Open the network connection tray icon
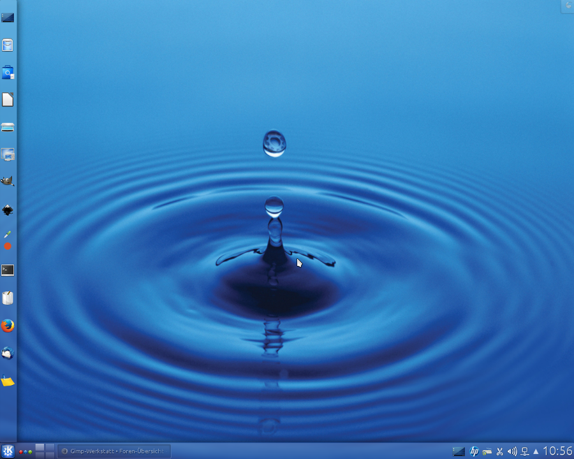Viewport: 574px width, 459px height. 525,452
